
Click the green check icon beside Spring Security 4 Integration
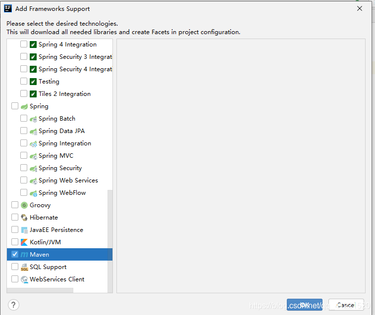point(33,69)
